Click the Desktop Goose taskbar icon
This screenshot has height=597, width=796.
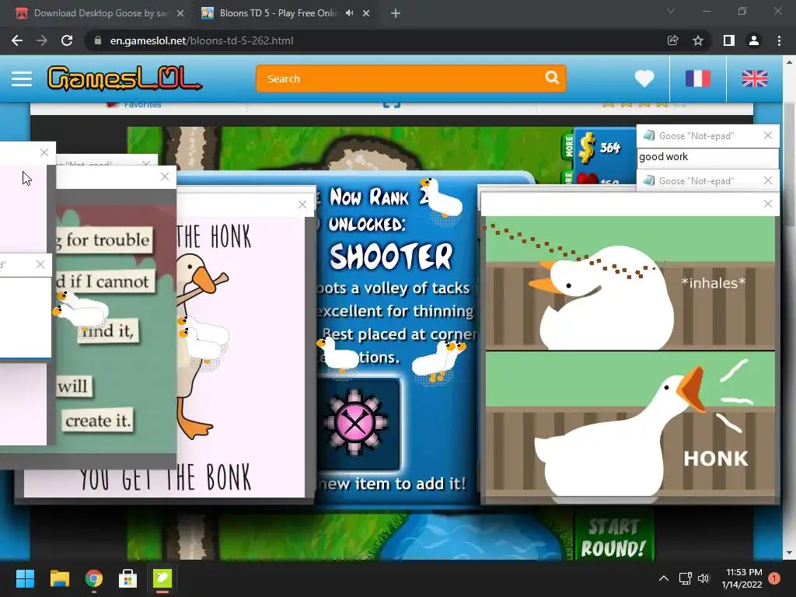(x=162, y=578)
